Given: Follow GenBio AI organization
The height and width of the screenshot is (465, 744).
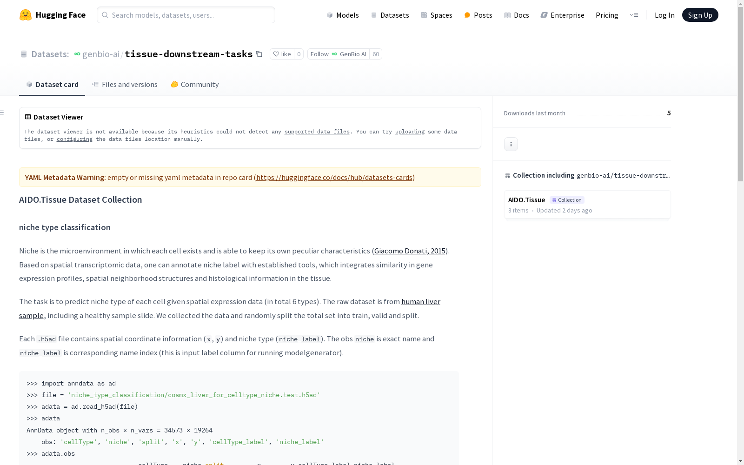Looking at the screenshot, I should [x=339, y=54].
